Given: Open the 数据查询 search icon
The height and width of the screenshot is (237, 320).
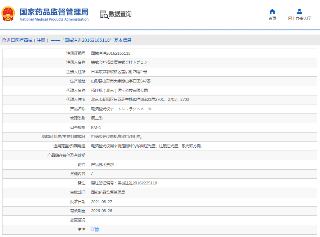Looking at the screenshot, I should pos(104,14).
